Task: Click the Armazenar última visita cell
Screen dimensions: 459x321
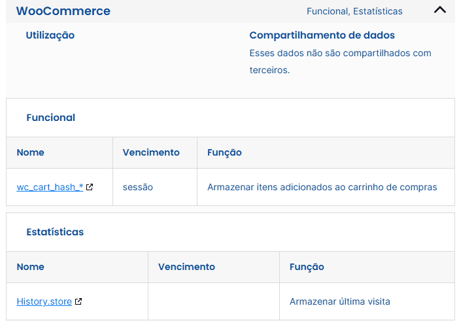Action: [x=367, y=301]
